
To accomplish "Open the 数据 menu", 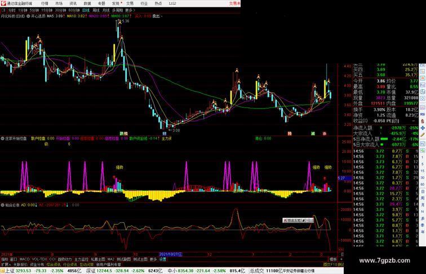I will 87,3.
